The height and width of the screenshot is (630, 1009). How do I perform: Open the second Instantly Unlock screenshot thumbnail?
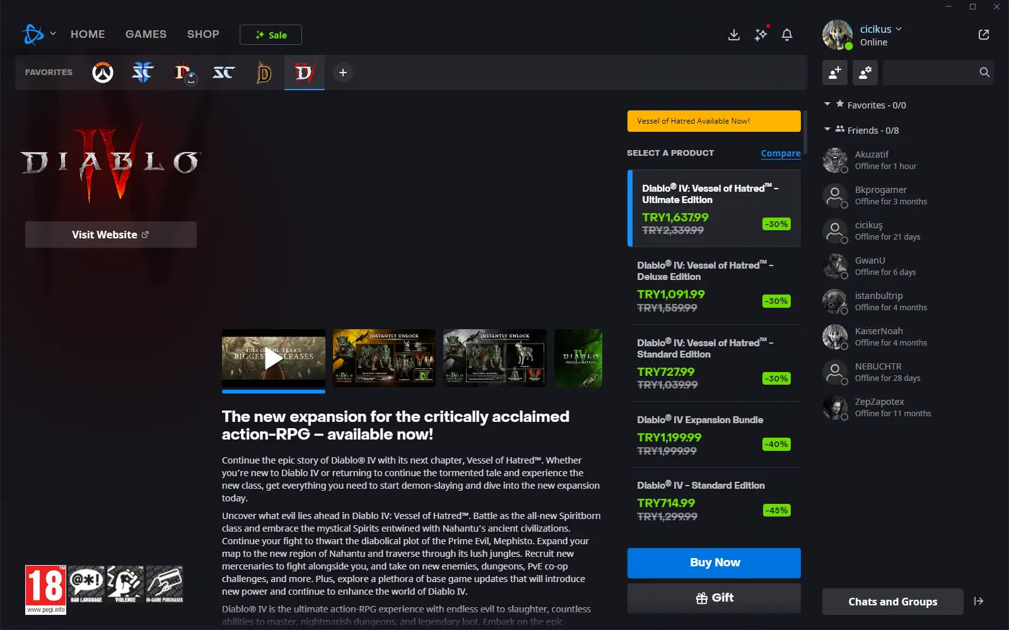[x=384, y=358]
